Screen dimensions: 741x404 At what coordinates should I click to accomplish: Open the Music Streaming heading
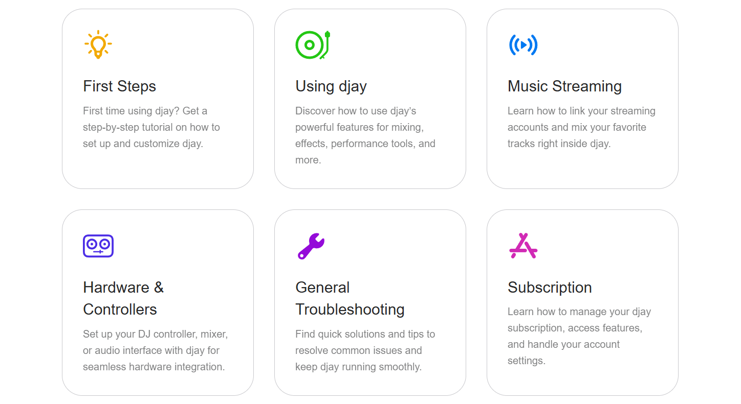point(564,86)
